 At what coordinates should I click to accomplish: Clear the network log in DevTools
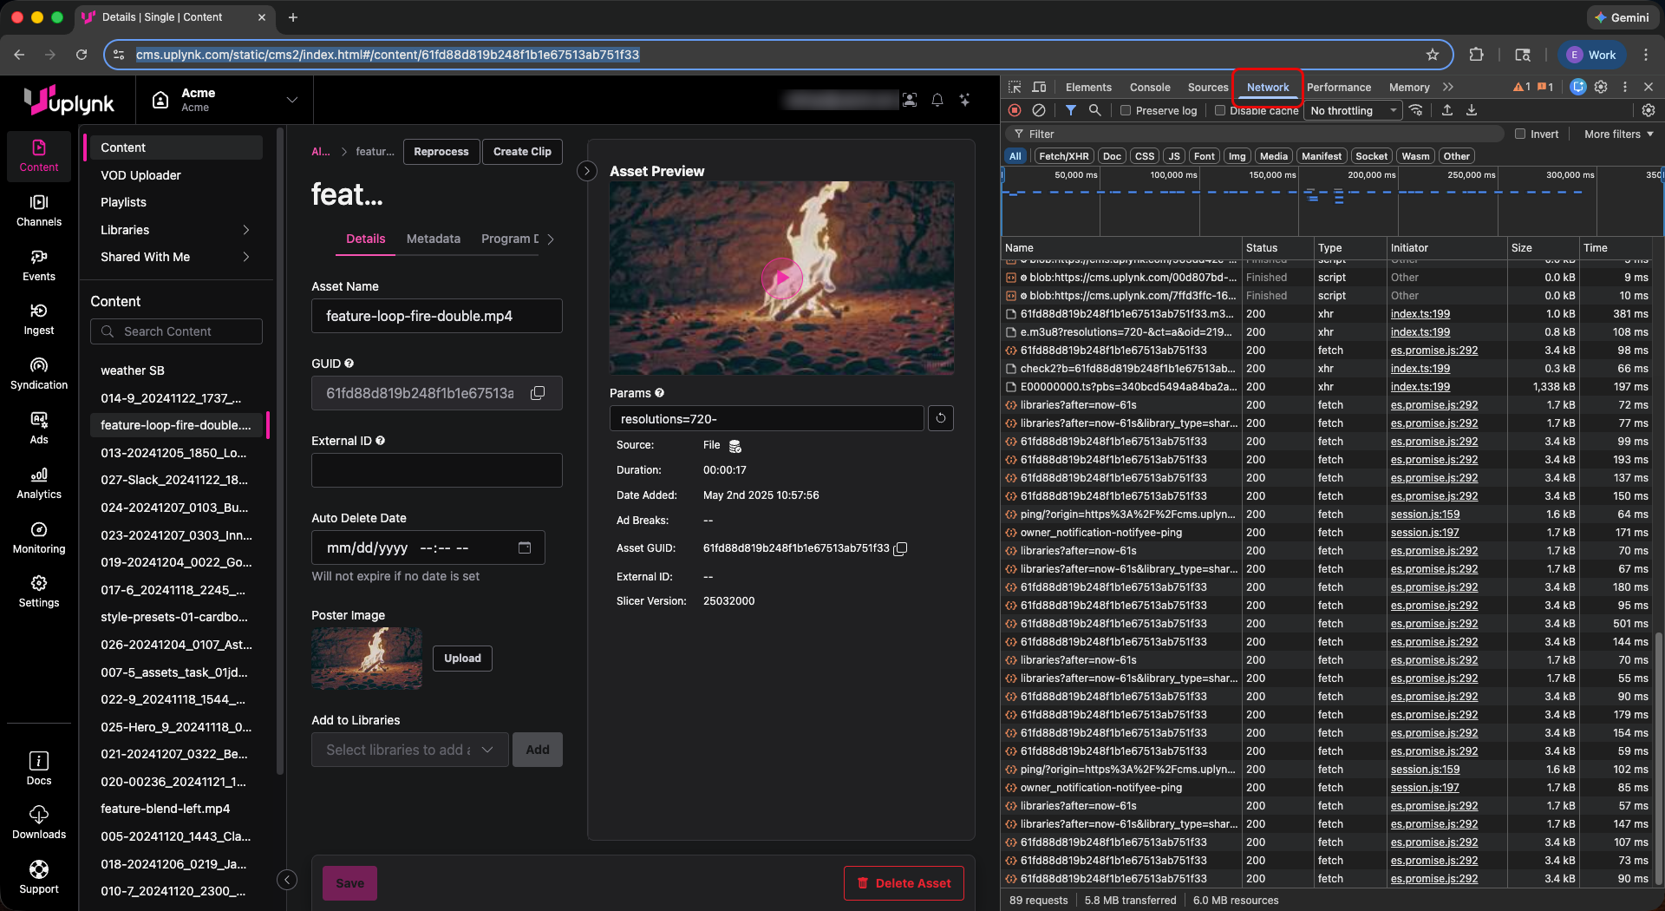click(1039, 110)
